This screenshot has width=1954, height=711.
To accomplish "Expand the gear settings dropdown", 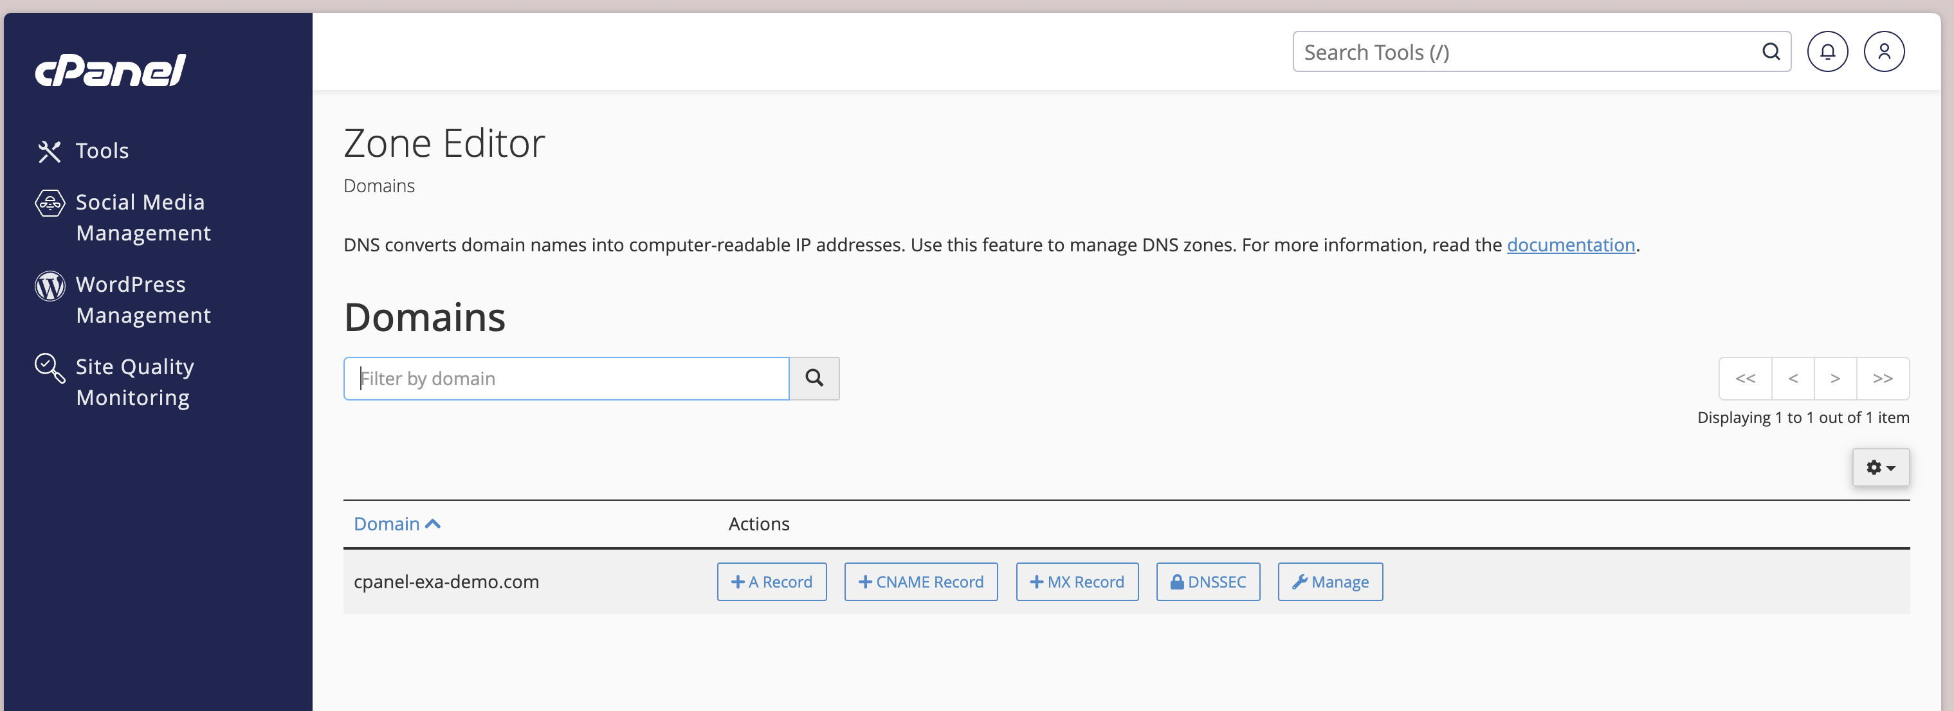I will (x=1881, y=468).
